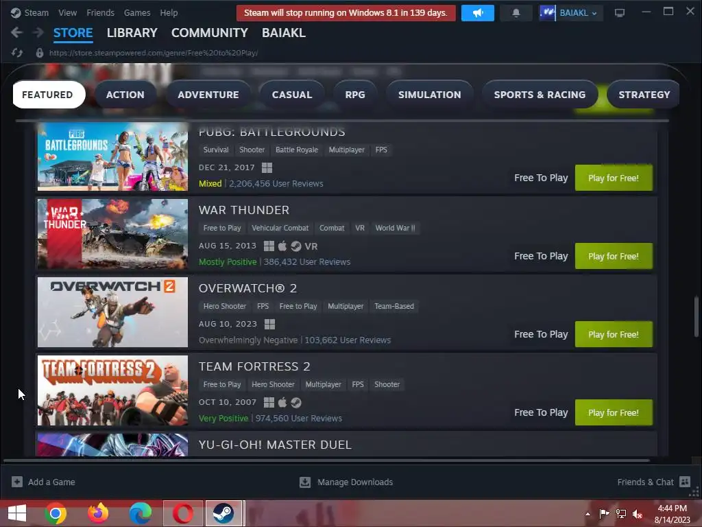This screenshot has height=527, width=702.
Task: Expand the BAIAKL account dropdown
Action: point(577,13)
